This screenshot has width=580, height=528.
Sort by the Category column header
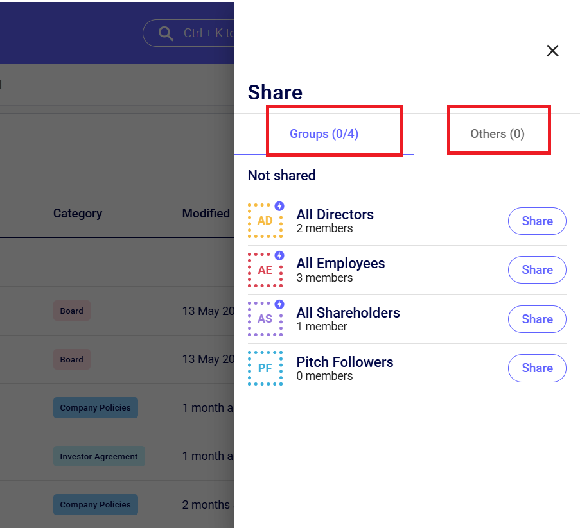point(78,214)
